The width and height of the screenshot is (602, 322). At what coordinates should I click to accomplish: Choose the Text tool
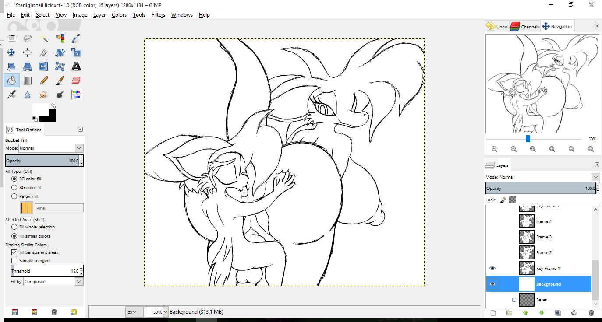[76, 66]
